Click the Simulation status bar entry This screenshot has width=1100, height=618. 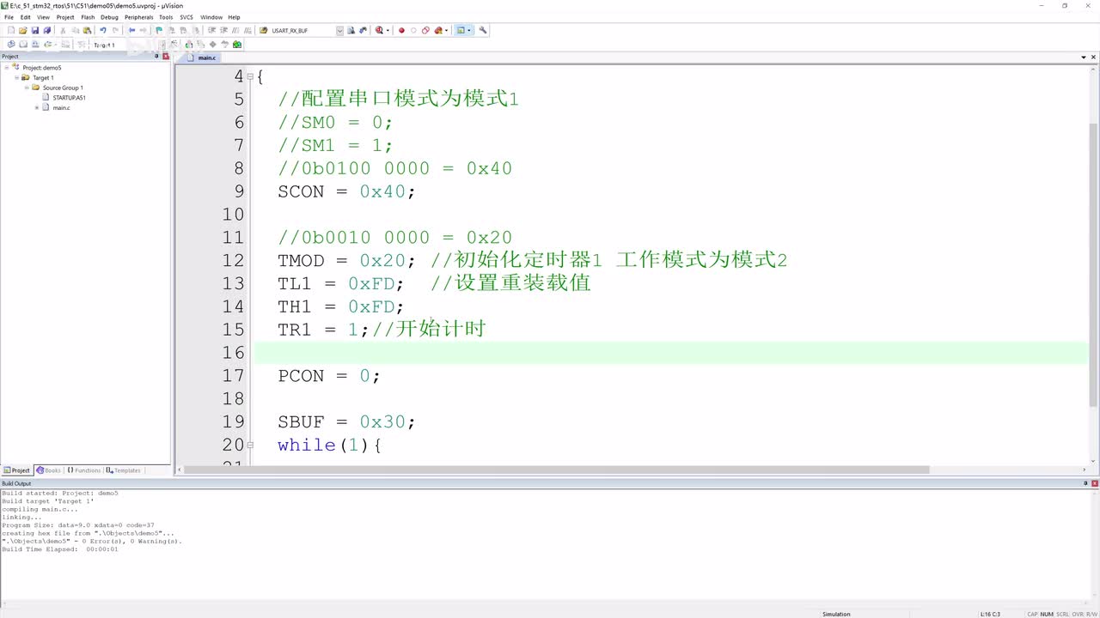click(x=836, y=614)
